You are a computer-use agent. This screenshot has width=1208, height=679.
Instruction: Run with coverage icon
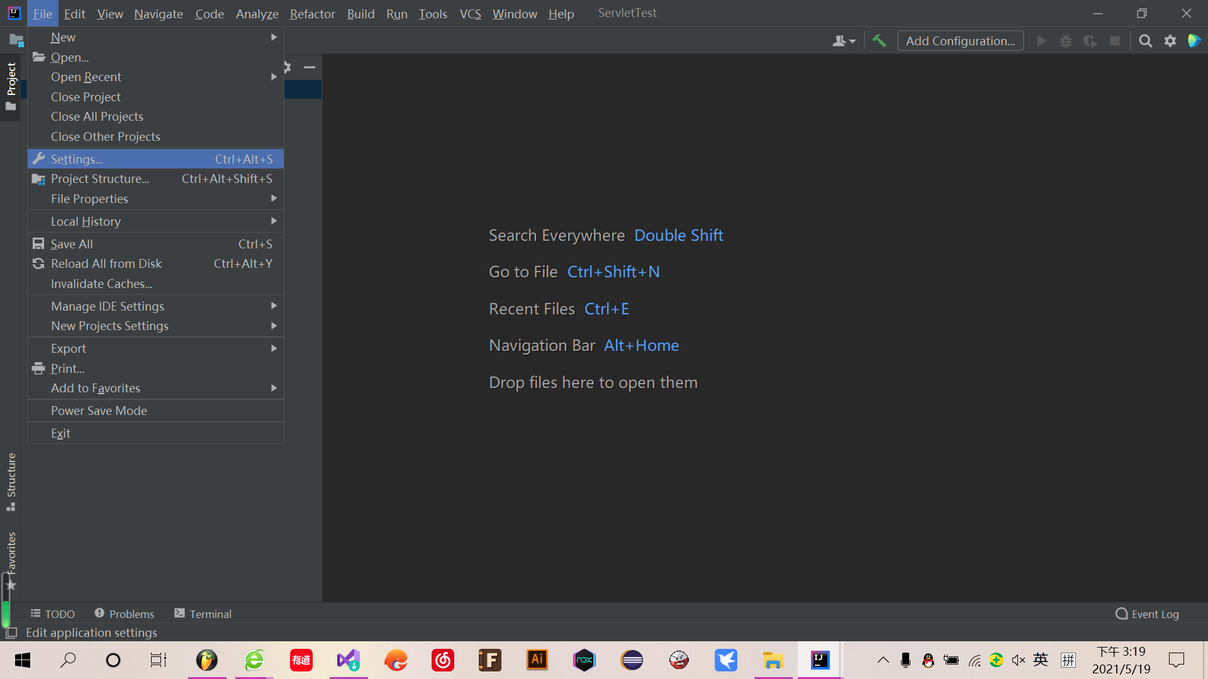click(1090, 40)
